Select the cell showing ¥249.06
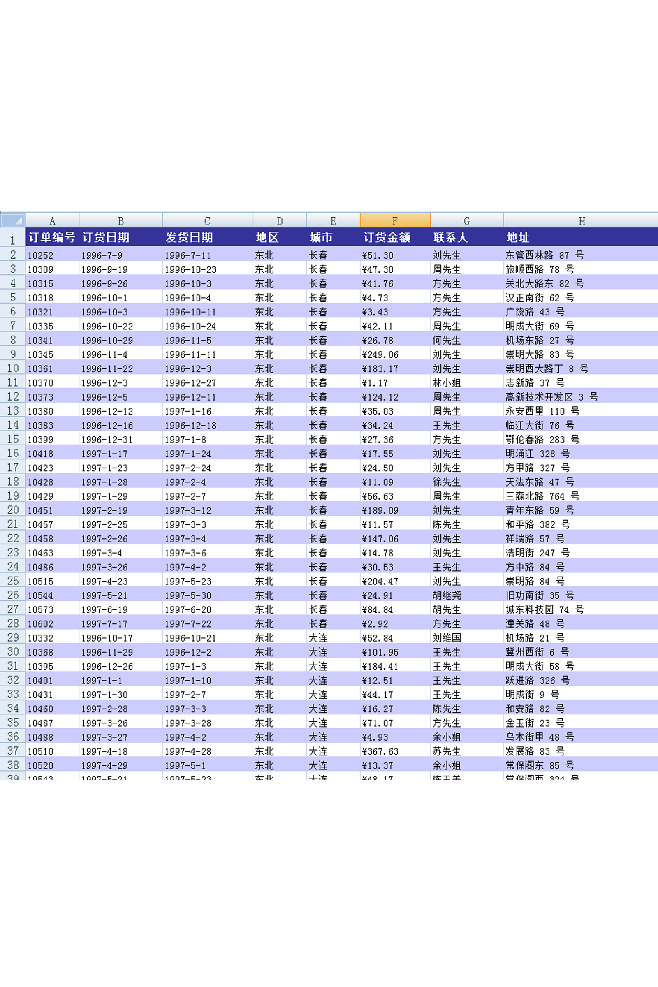Image resolution: width=658 pixels, height=987 pixels. [394, 354]
